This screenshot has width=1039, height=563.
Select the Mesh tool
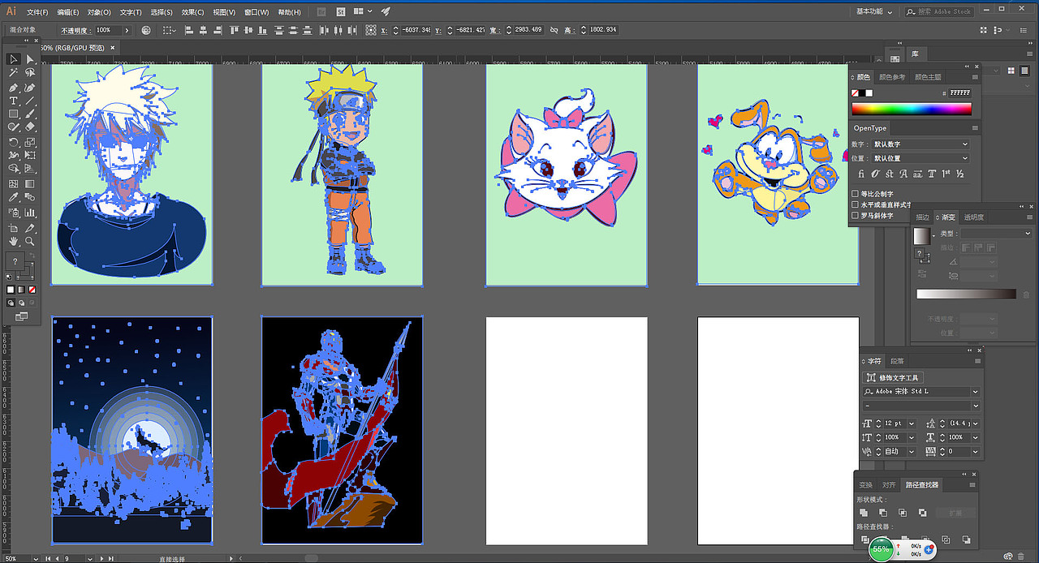(13, 184)
